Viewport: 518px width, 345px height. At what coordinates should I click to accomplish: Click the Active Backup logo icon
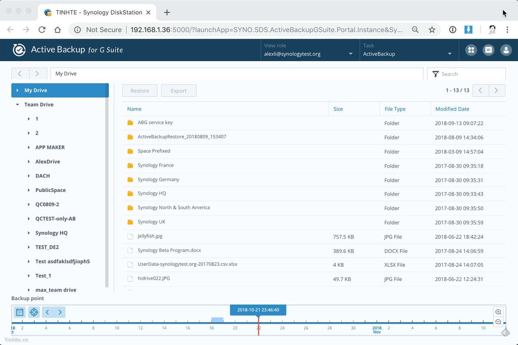pos(19,50)
